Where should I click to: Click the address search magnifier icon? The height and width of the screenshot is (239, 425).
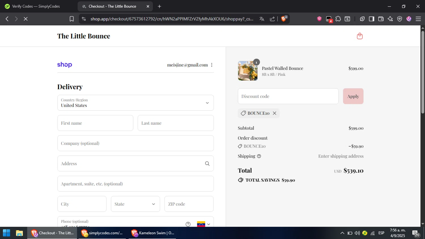tap(207, 164)
